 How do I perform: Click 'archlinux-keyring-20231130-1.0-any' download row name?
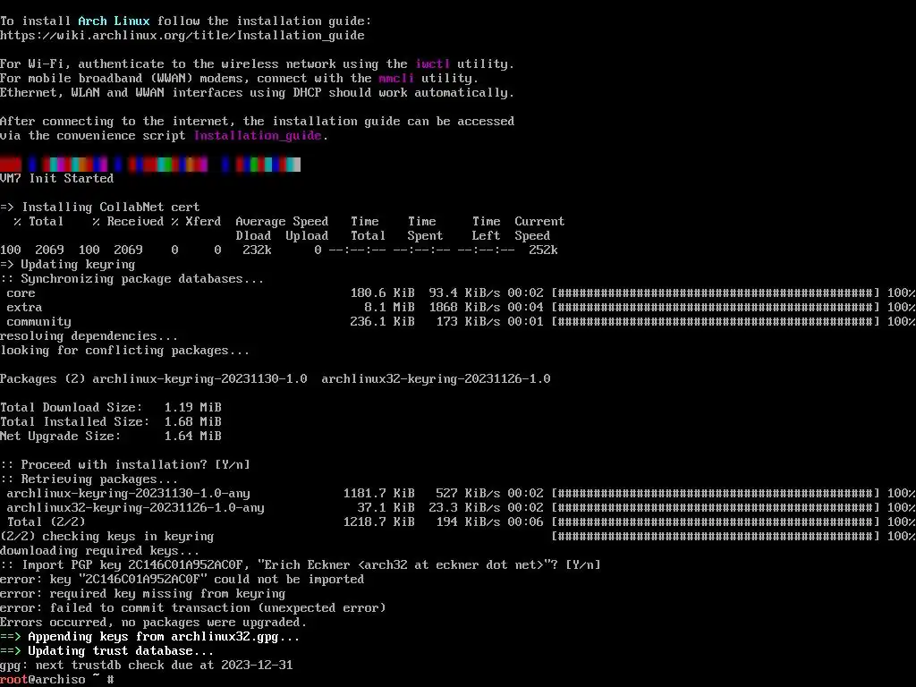click(x=129, y=494)
